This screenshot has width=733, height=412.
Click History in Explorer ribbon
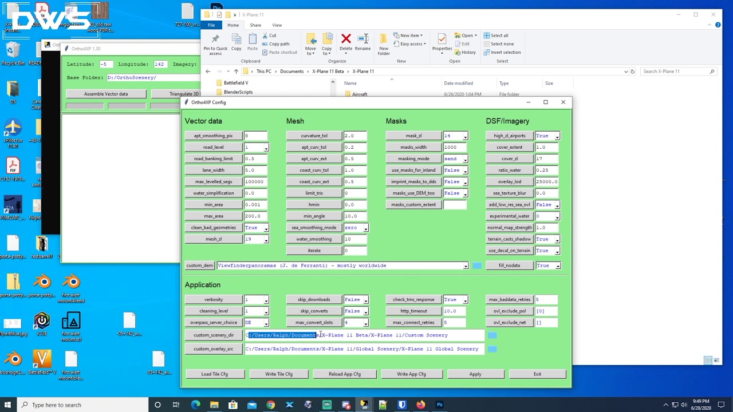point(466,53)
